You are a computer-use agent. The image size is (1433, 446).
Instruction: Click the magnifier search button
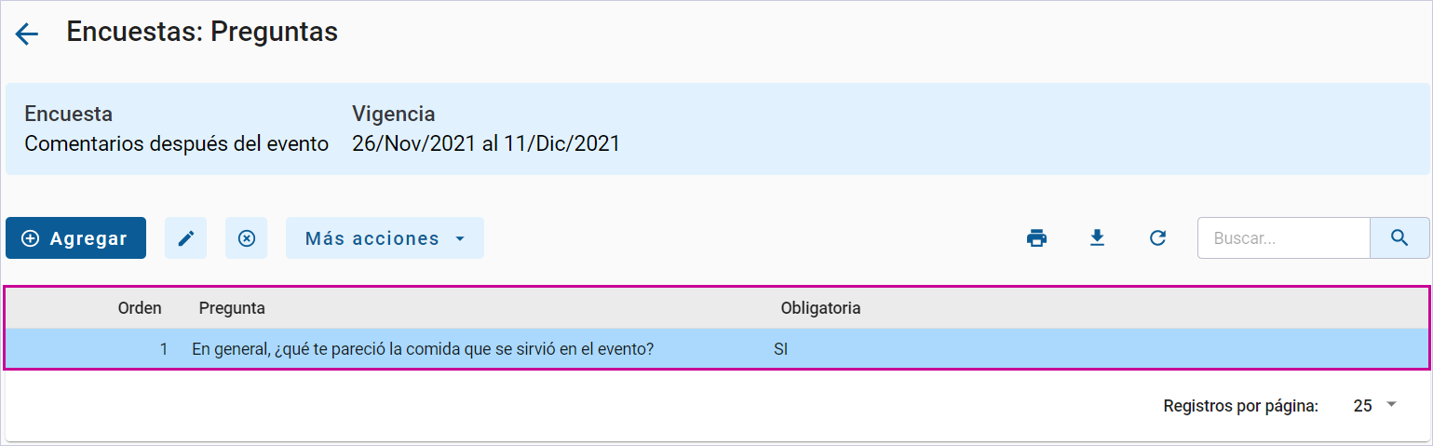click(x=1399, y=238)
